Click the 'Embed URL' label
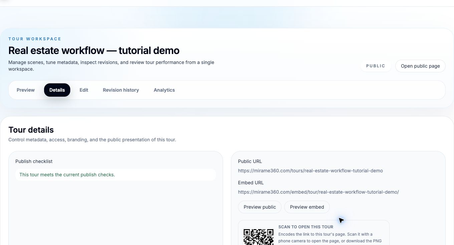The width and height of the screenshot is (454, 245). 251,183
